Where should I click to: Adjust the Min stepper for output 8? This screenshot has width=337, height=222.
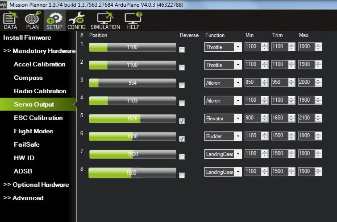[265, 171]
